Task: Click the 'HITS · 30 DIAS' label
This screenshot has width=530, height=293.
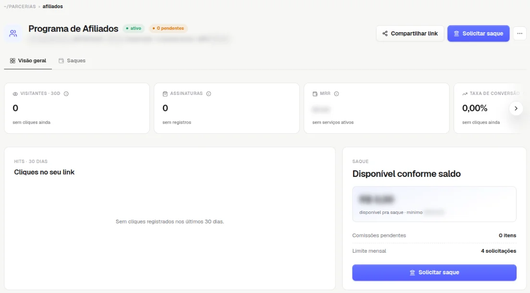Action: click(31, 162)
